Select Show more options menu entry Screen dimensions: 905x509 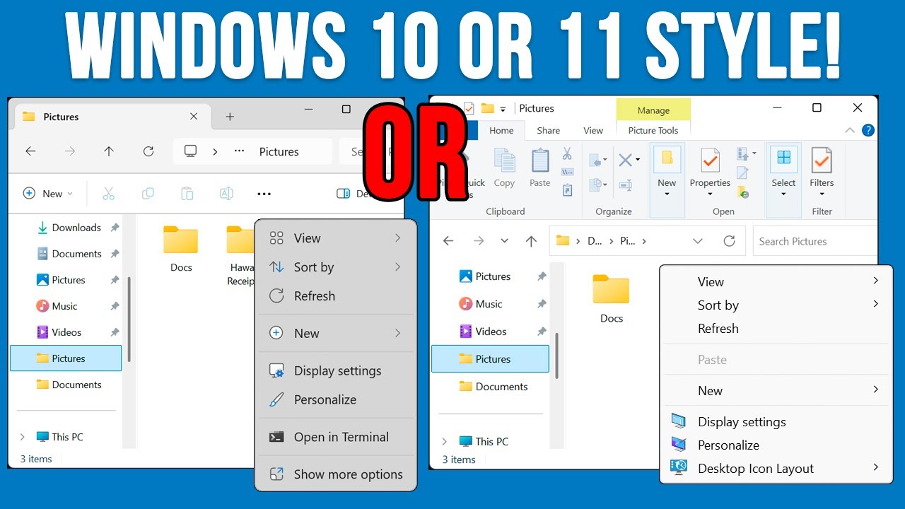point(336,474)
